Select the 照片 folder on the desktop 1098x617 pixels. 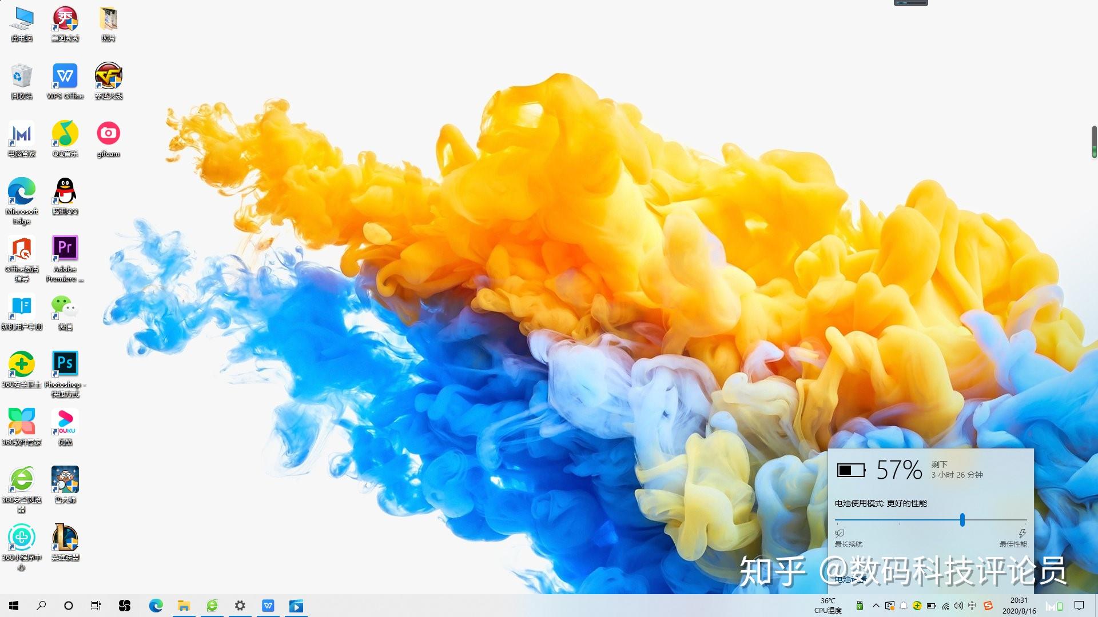tap(109, 25)
